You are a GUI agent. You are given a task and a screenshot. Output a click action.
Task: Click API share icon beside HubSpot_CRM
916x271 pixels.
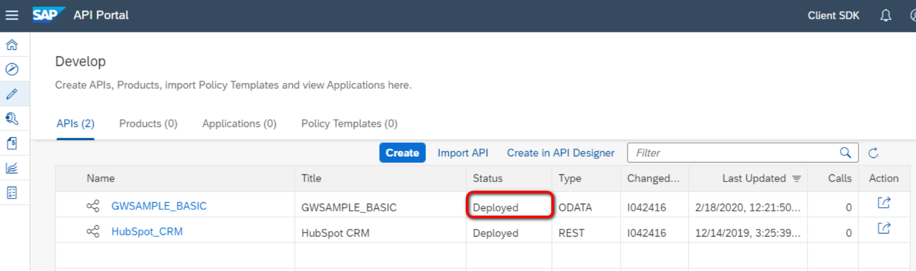[93, 231]
